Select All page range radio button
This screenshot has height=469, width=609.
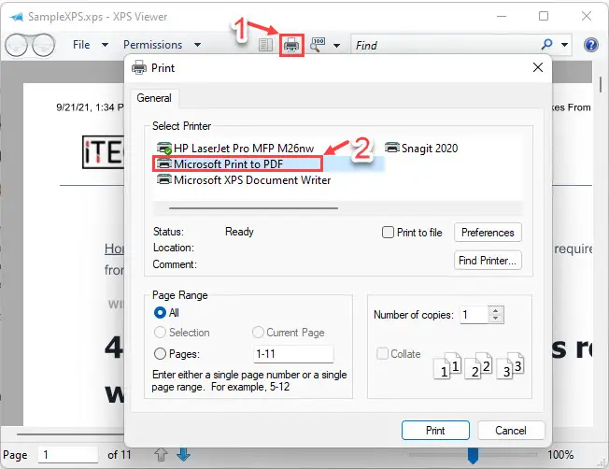click(x=160, y=312)
